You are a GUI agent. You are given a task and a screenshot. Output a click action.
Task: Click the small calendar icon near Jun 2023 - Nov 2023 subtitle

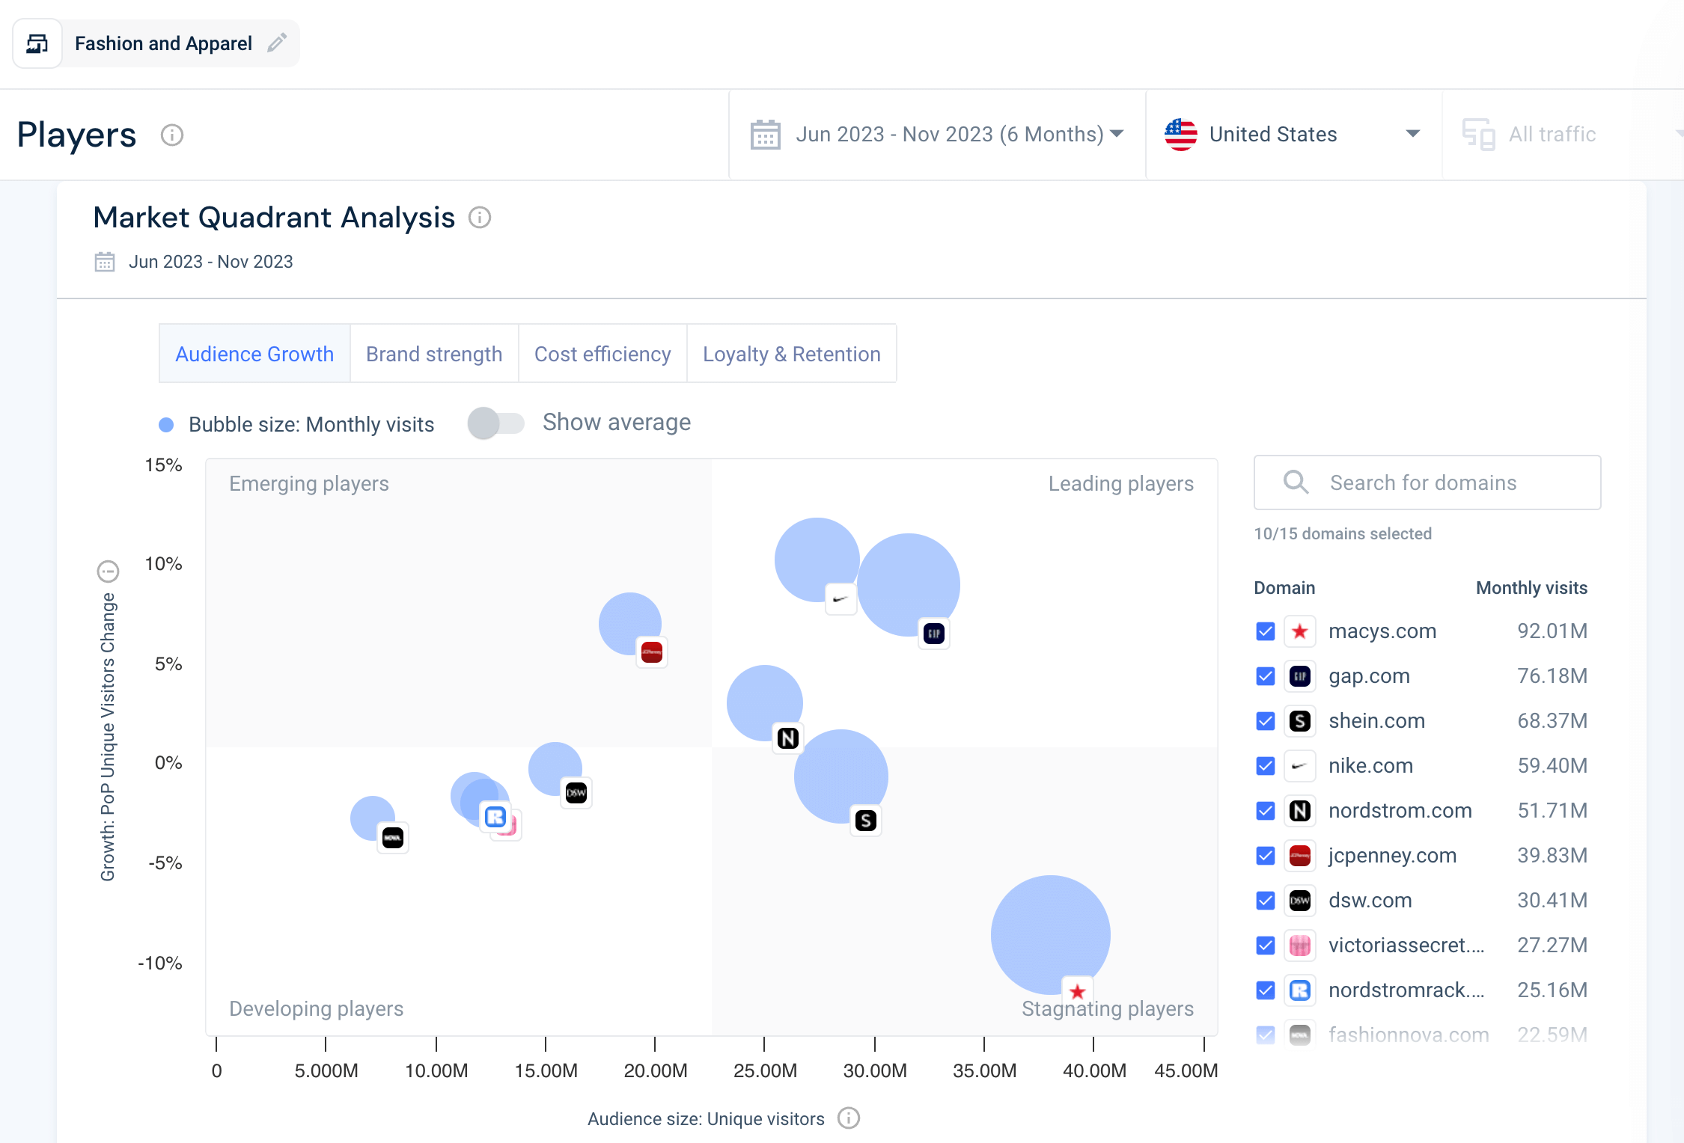105,262
